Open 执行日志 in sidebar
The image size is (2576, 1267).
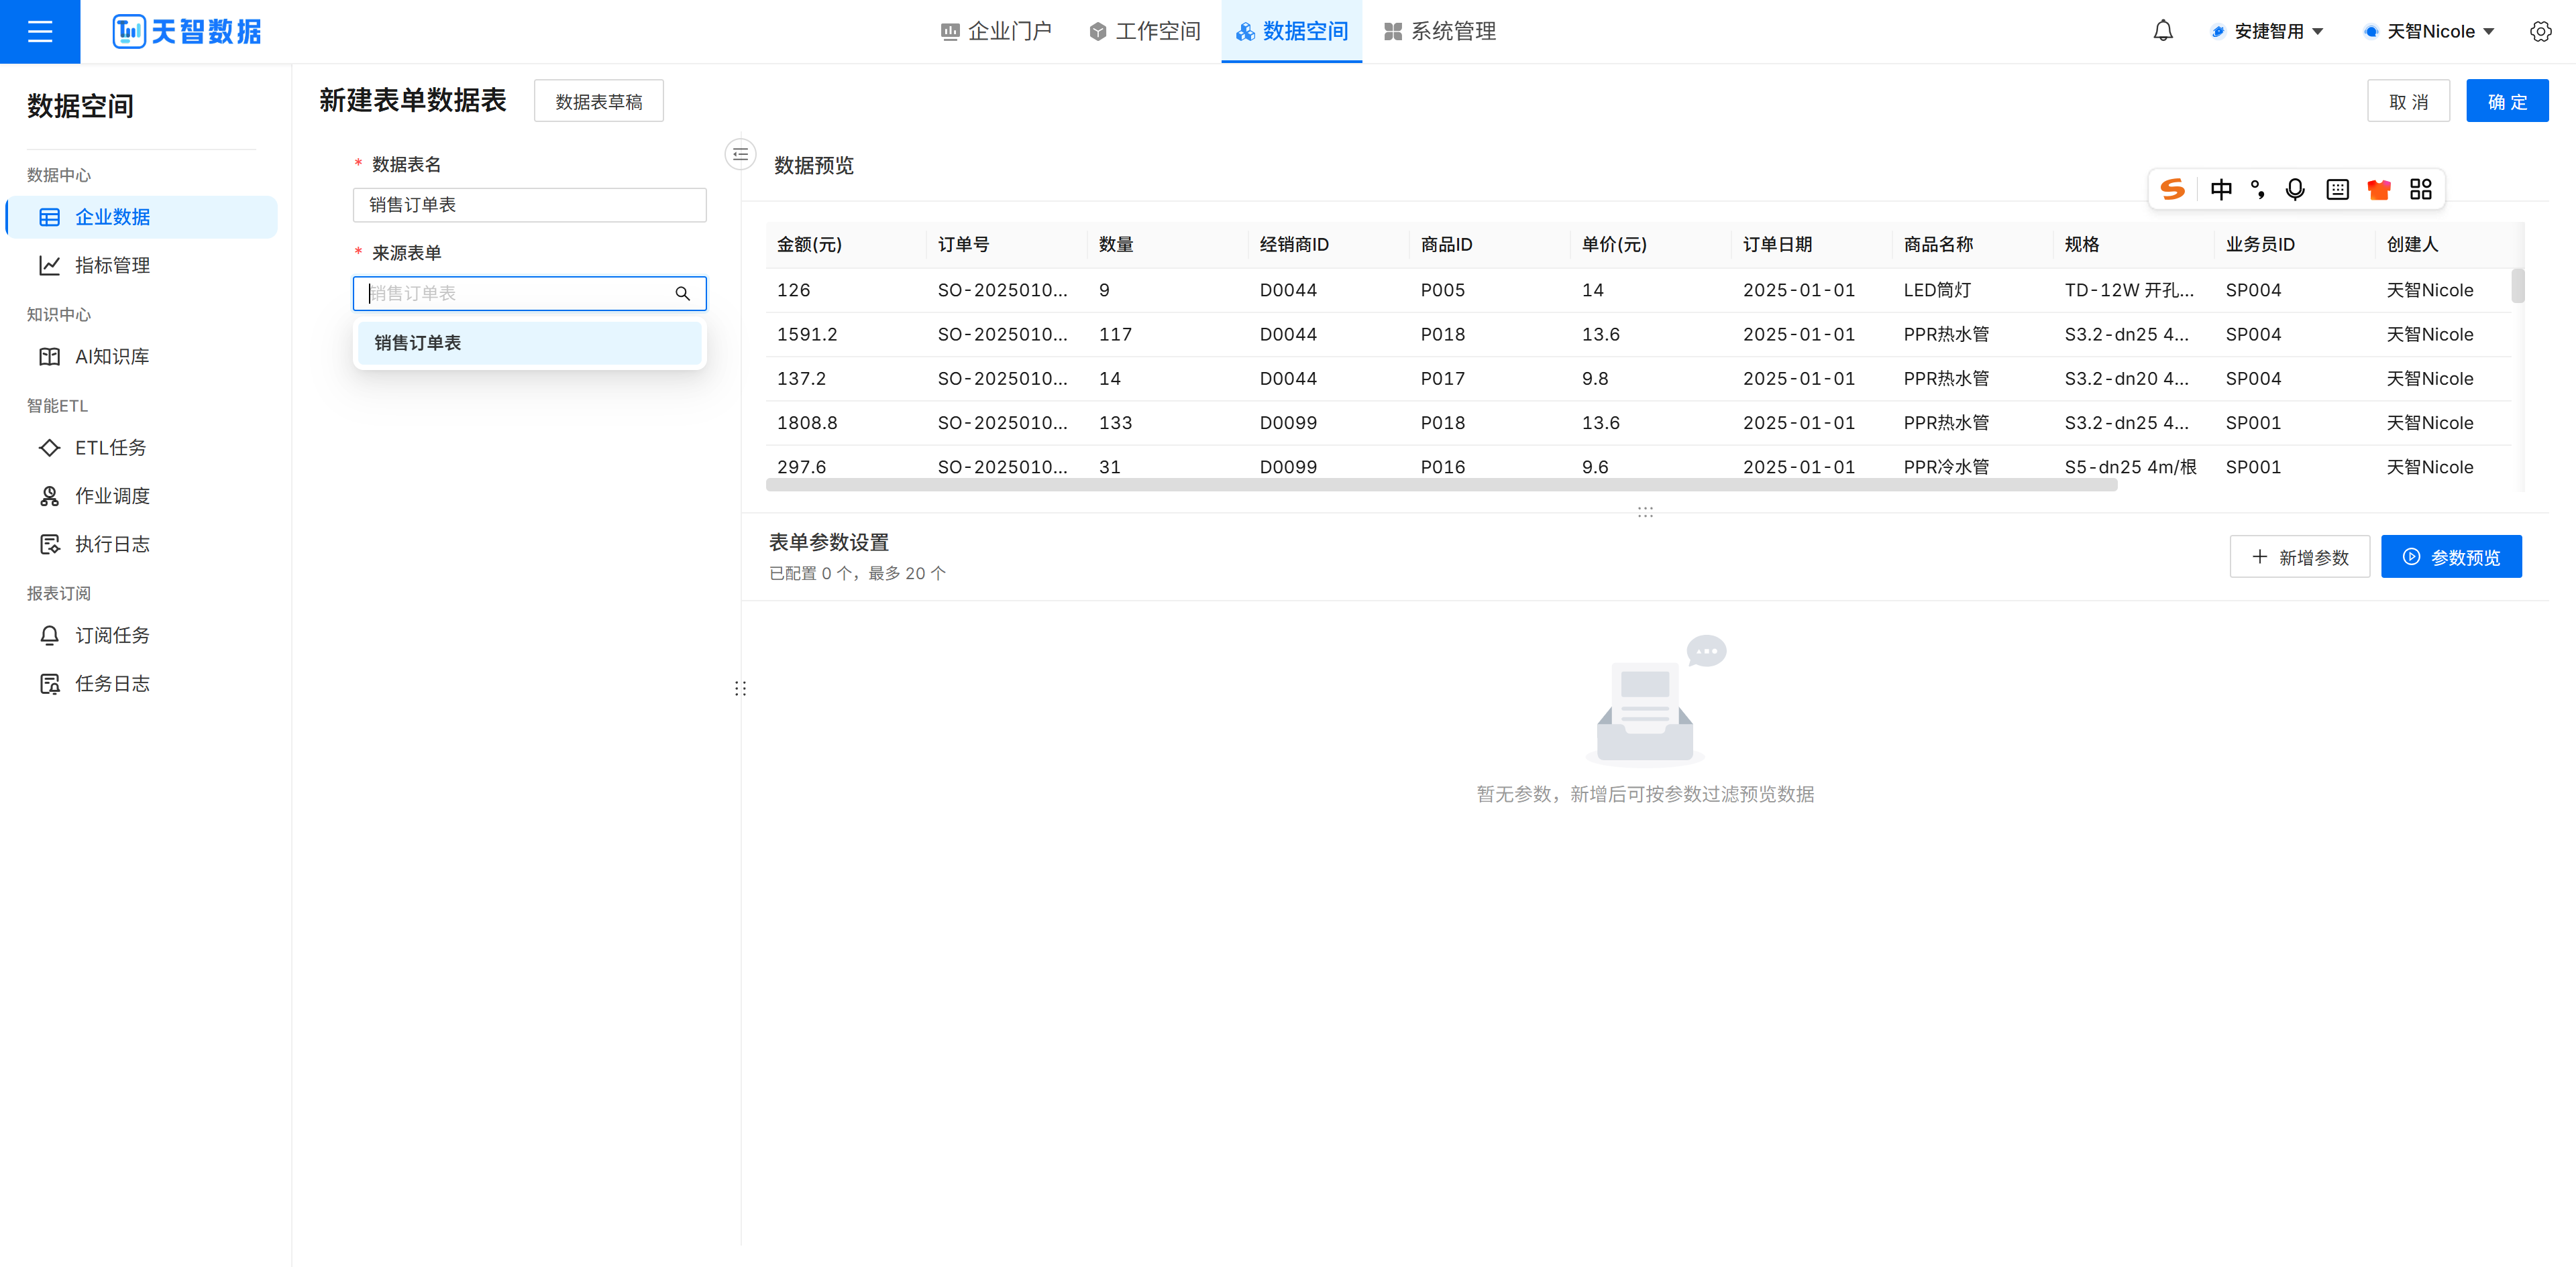142,544
